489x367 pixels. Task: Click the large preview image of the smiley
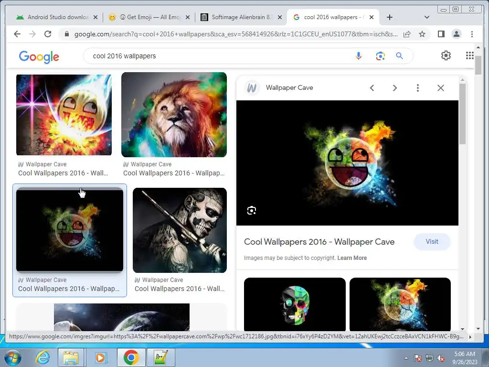pyautogui.click(x=348, y=163)
